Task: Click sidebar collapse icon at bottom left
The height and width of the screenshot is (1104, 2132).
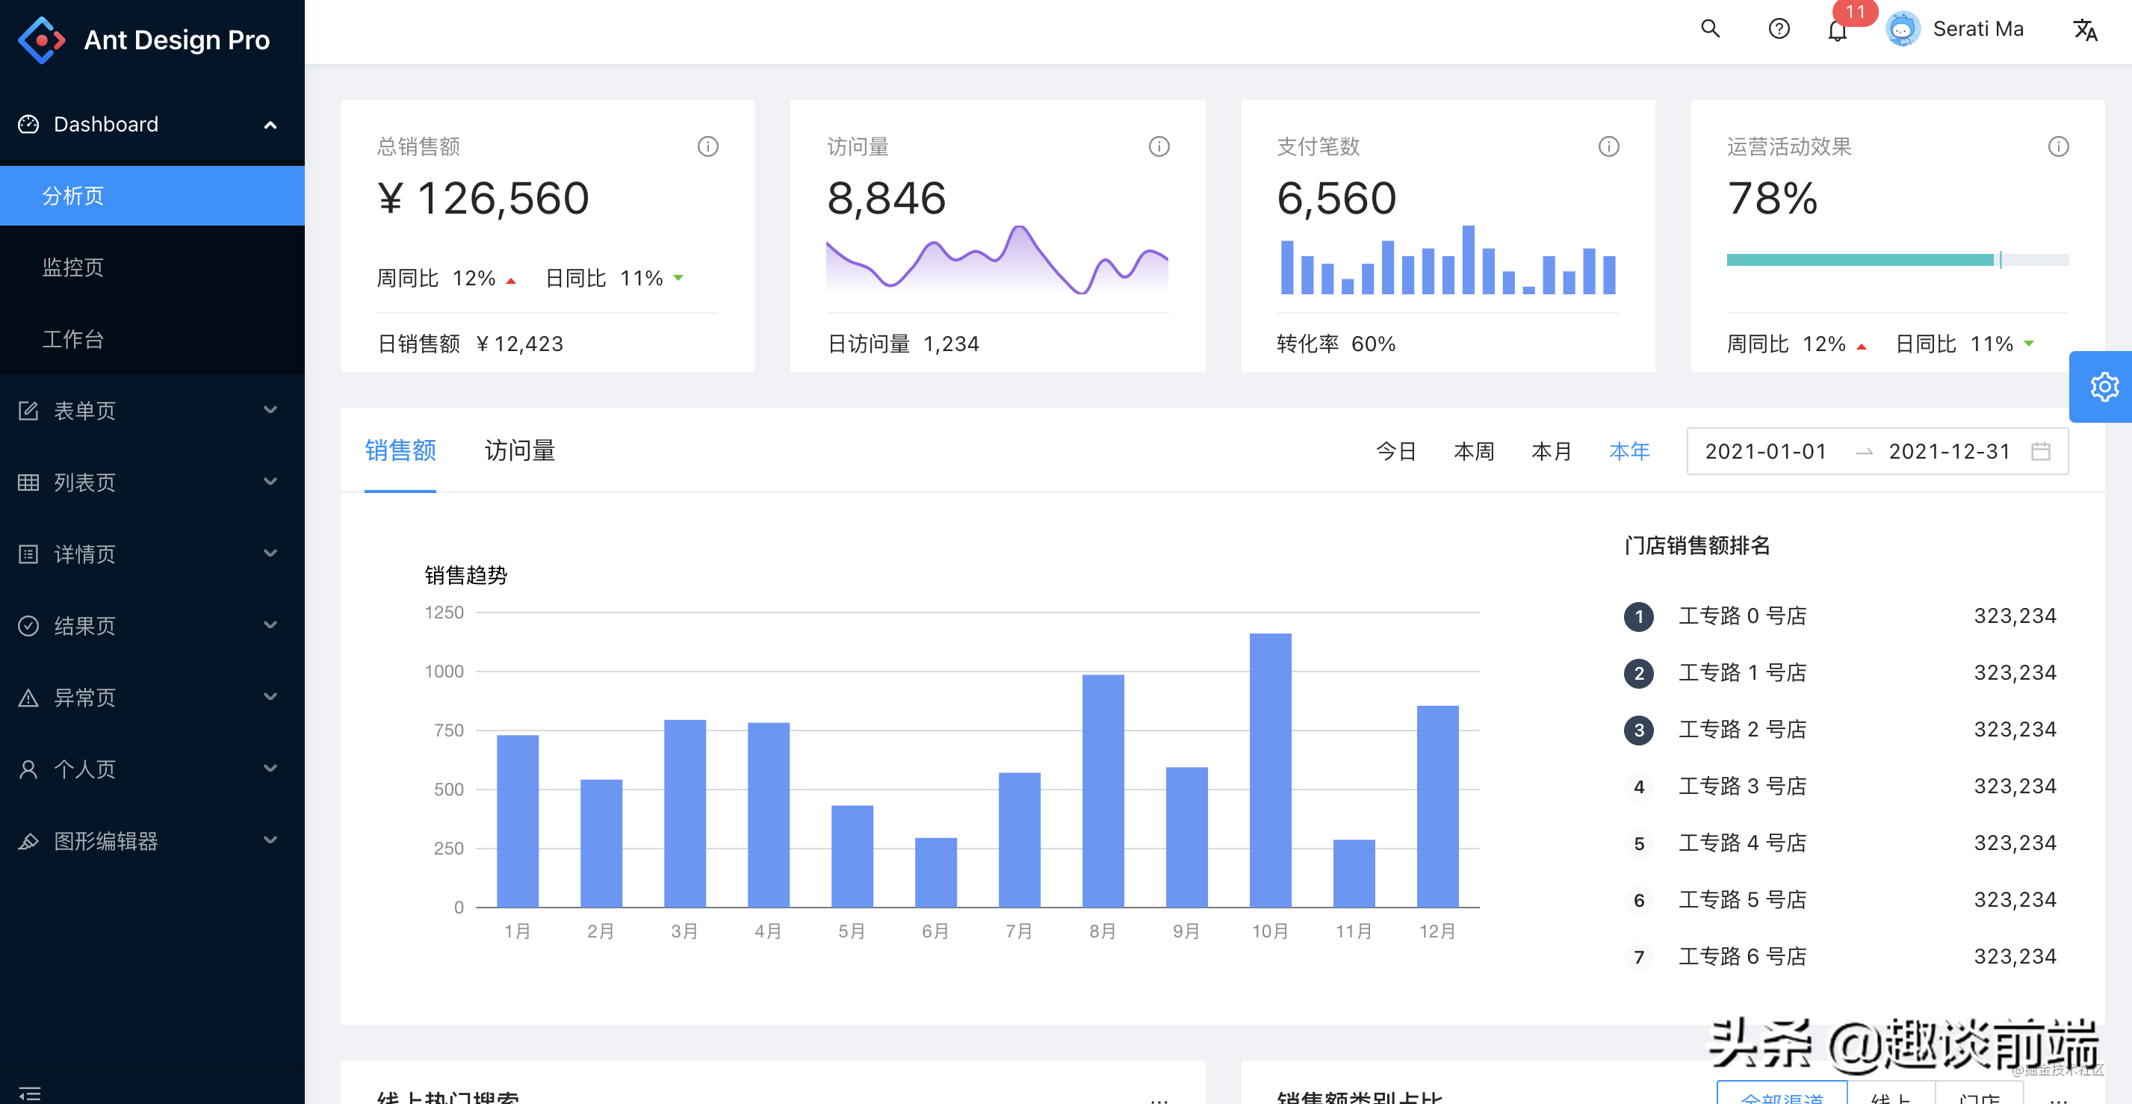Action: tap(30, 1092)
